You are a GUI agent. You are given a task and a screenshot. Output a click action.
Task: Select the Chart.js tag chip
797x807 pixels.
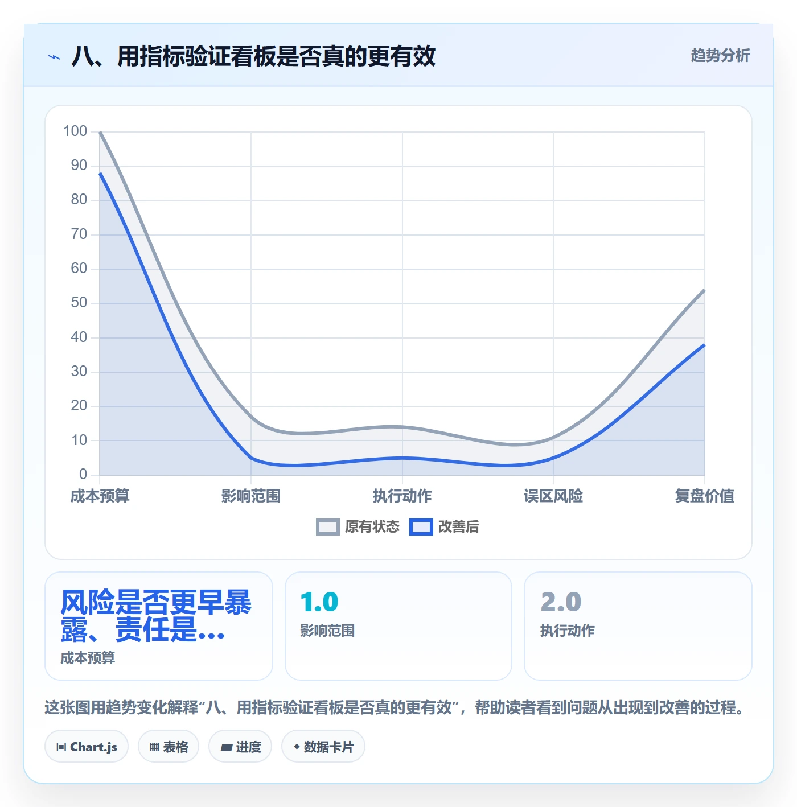tap(87, 747)
